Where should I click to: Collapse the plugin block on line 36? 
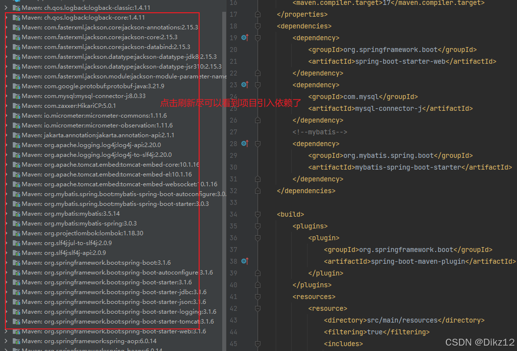(x=258, y=238)
